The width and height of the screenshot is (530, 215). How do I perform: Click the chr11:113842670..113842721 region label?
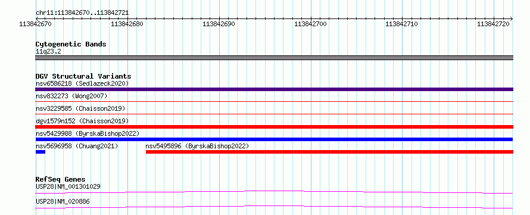tap(82, 13)
